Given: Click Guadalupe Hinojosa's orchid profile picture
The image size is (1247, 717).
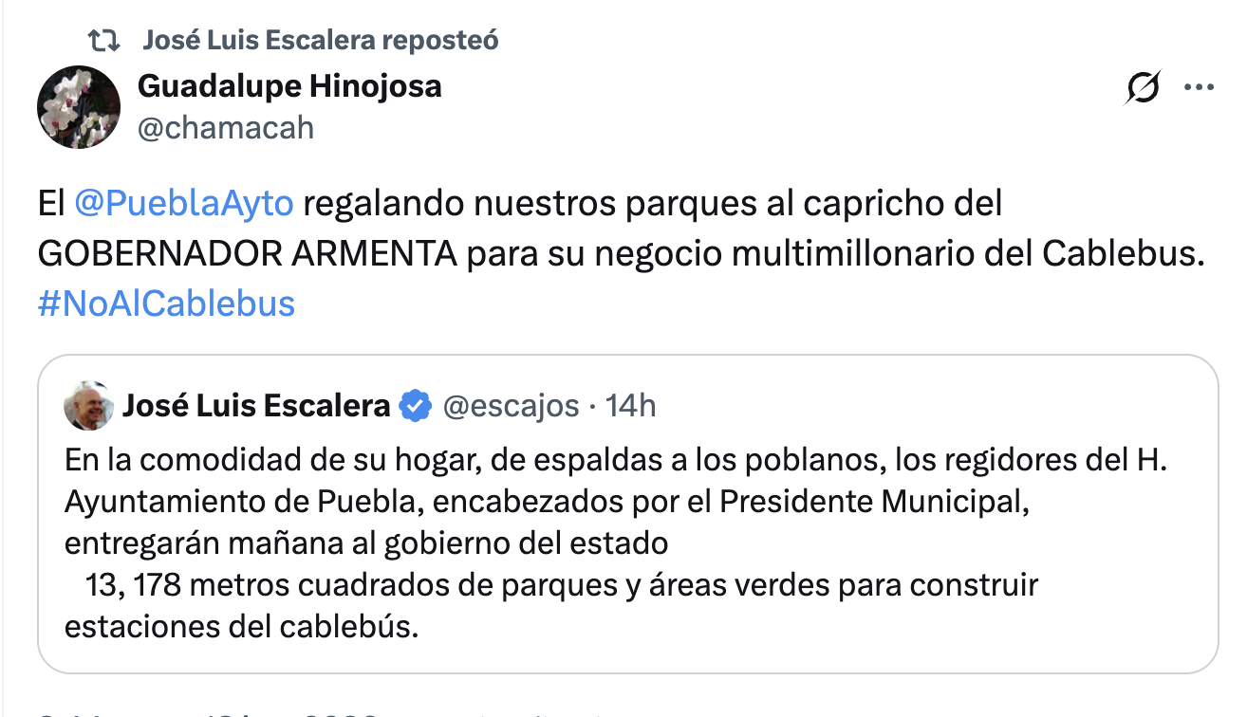Looking at the screenshot, I should (x=78, y=107).
